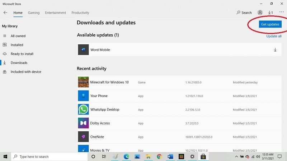Image resolution: width=287 pixels, height=161 pixels.
Task: Select All owned in My library
Action: tap(18, 36)
